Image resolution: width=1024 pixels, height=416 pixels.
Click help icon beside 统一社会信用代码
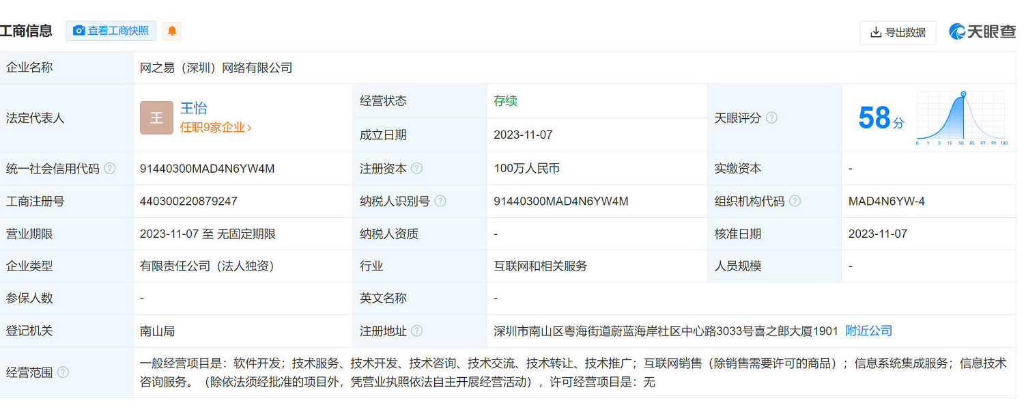point(110,169)
